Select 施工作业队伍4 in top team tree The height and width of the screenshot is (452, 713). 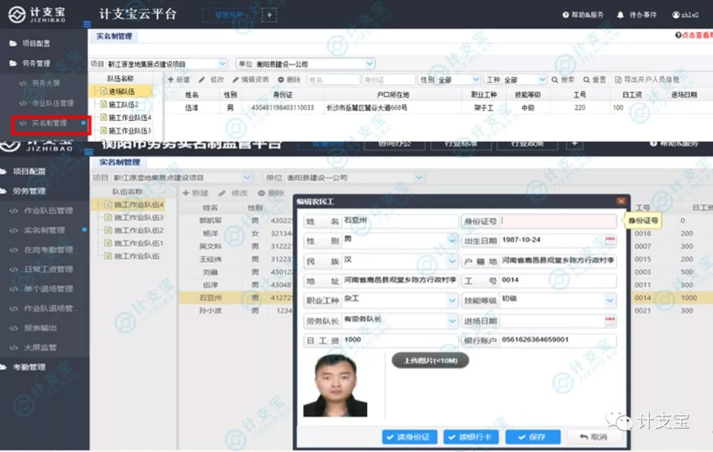(x=129, y=117)
